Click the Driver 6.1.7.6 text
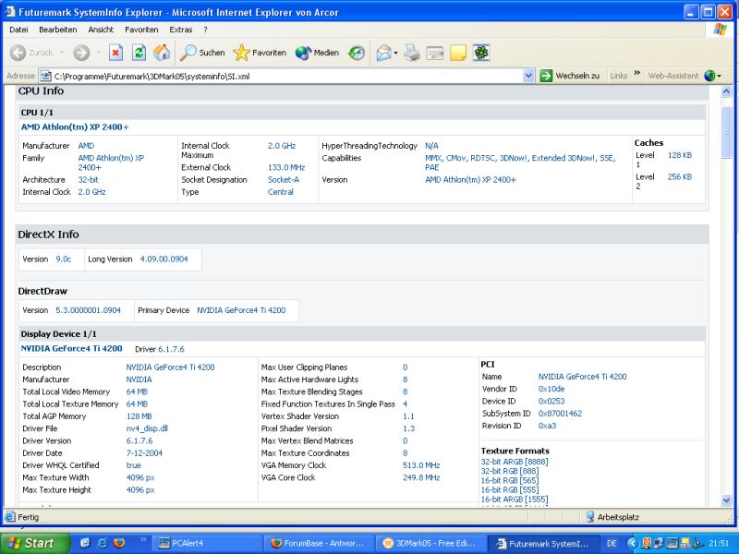This screenshot has height=554, width=739. [159, 349]
